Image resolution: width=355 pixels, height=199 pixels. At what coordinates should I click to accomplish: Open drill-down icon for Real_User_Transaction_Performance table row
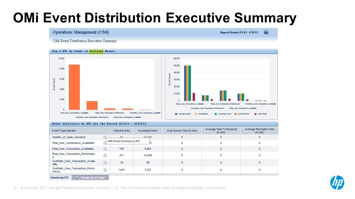coord(105,156)
